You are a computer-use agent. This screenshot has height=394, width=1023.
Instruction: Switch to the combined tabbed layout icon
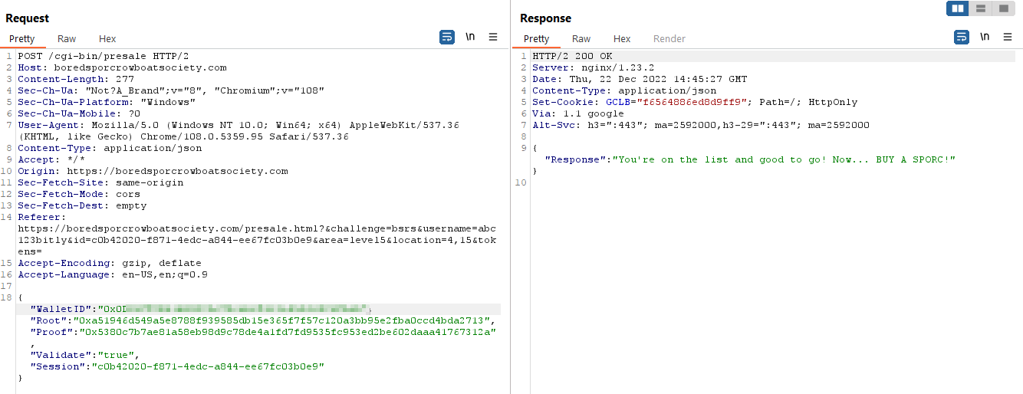(x=1003, y=8)
